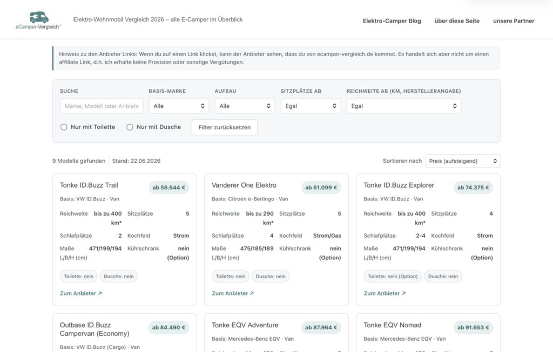Open the 'unsere Partner' menu item
553x352 pixels.
click(514, 21)
